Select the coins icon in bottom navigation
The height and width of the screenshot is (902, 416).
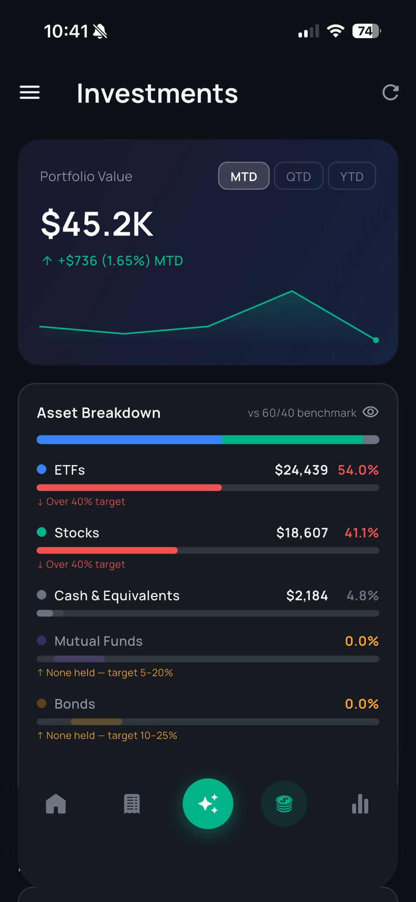coord(284,803)
